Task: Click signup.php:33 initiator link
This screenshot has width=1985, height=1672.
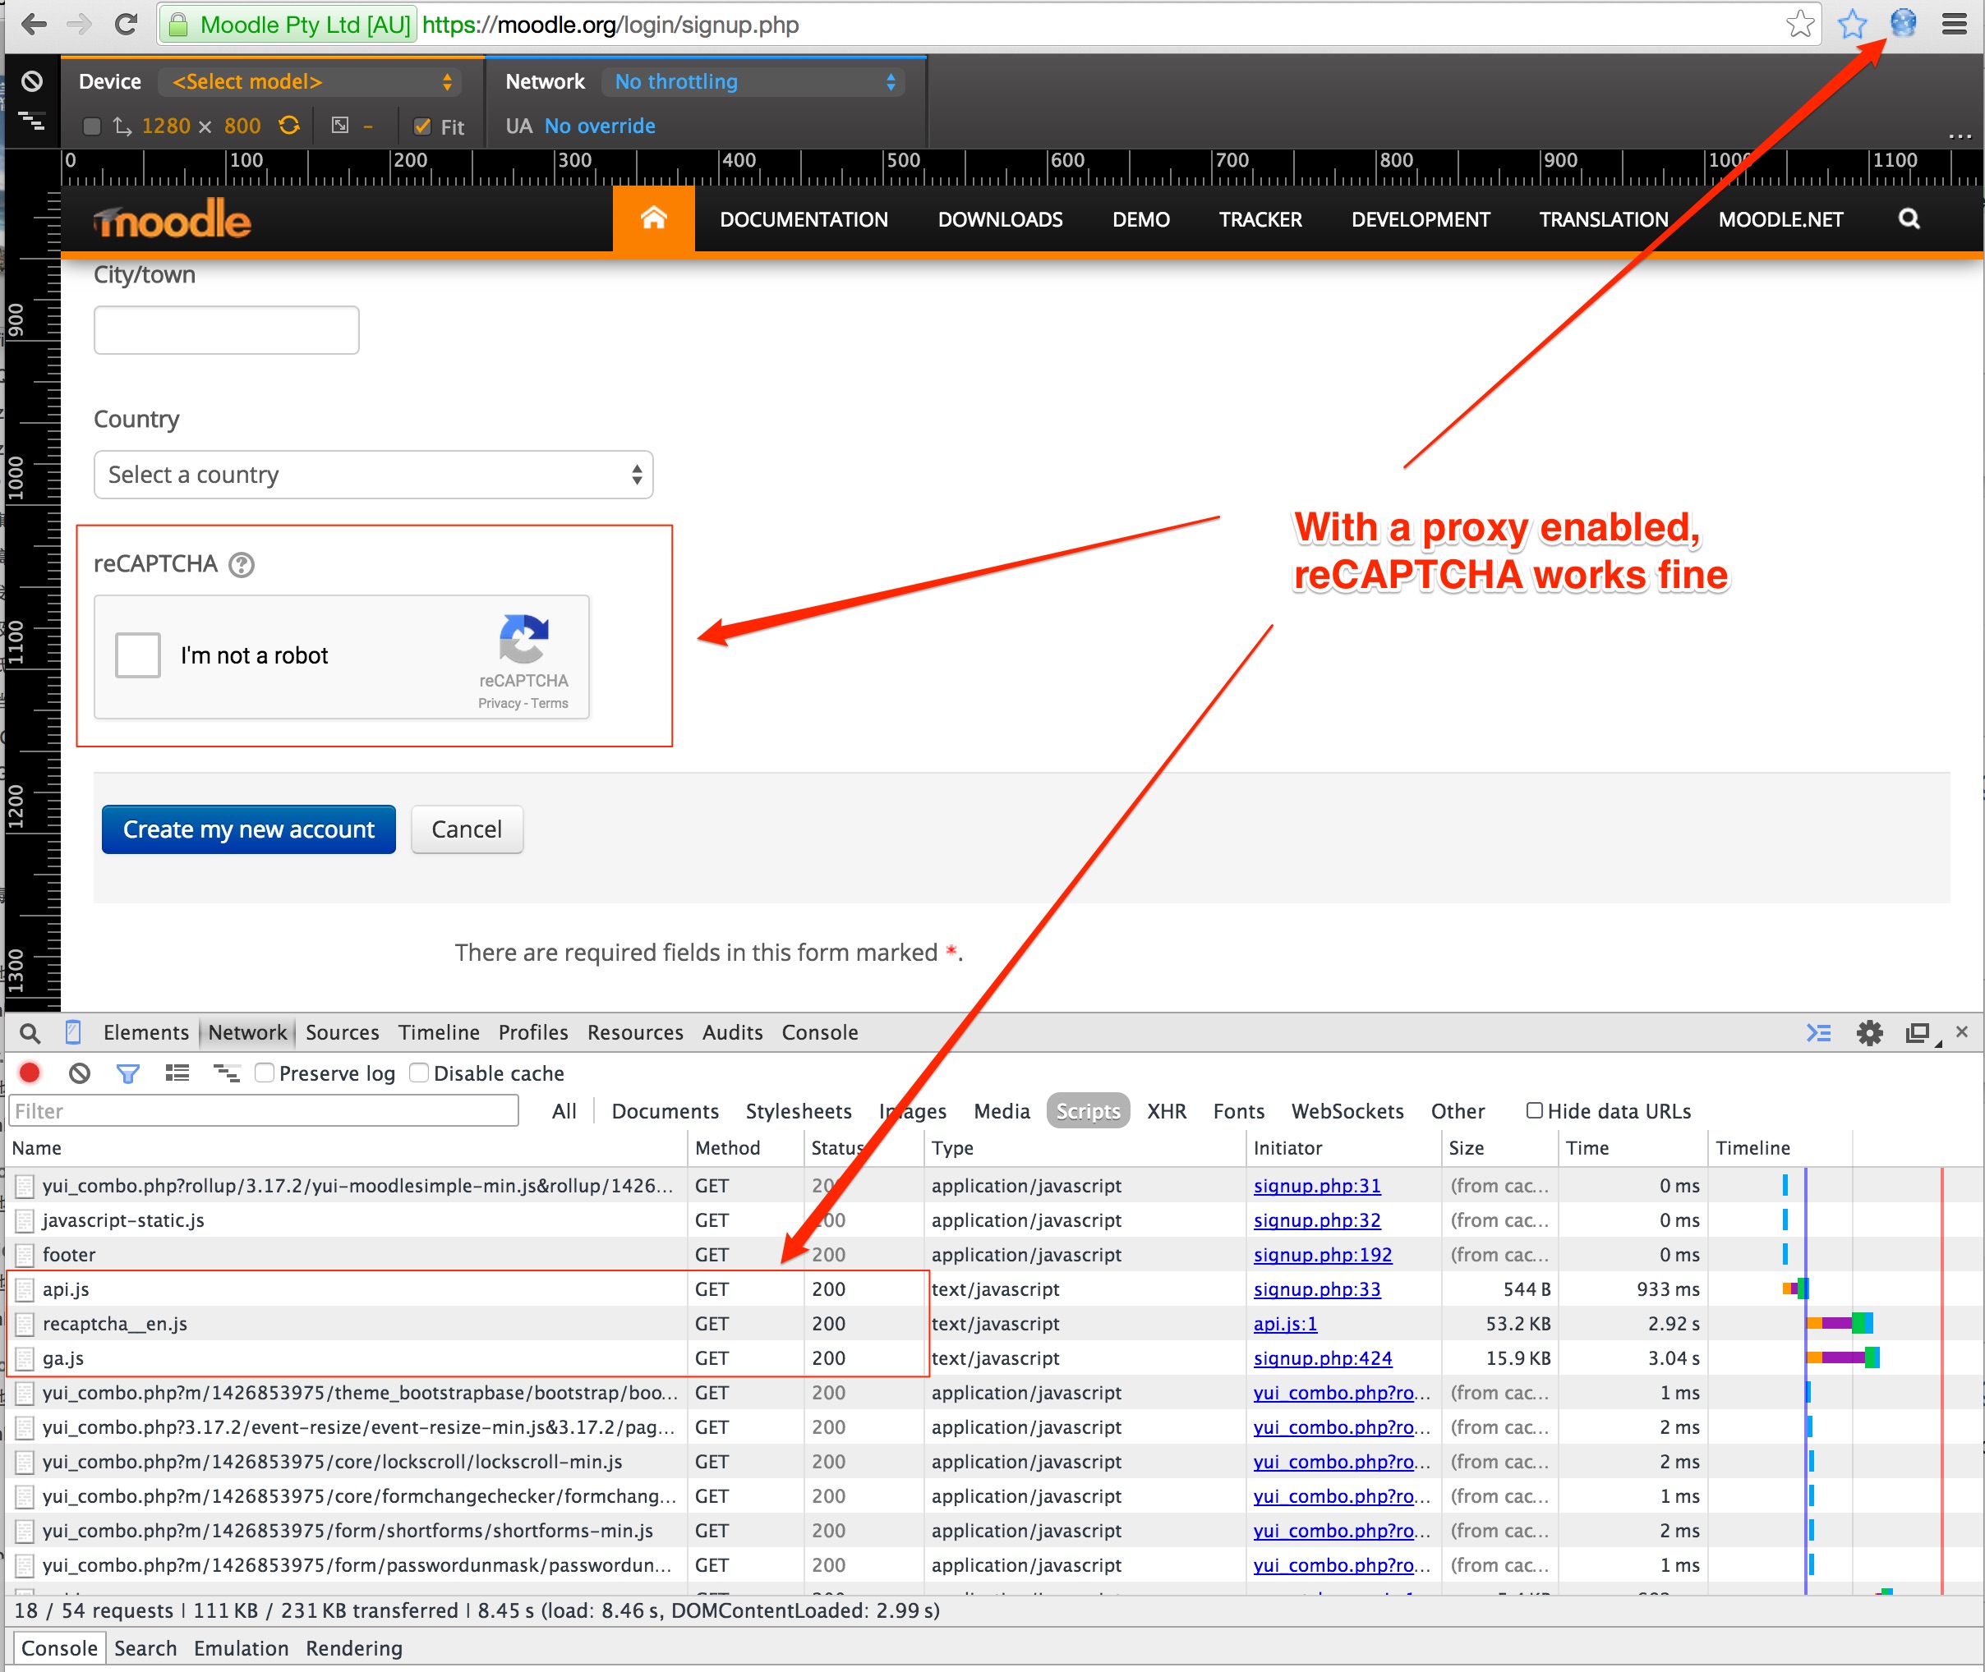Action: click(1316, 1290)
